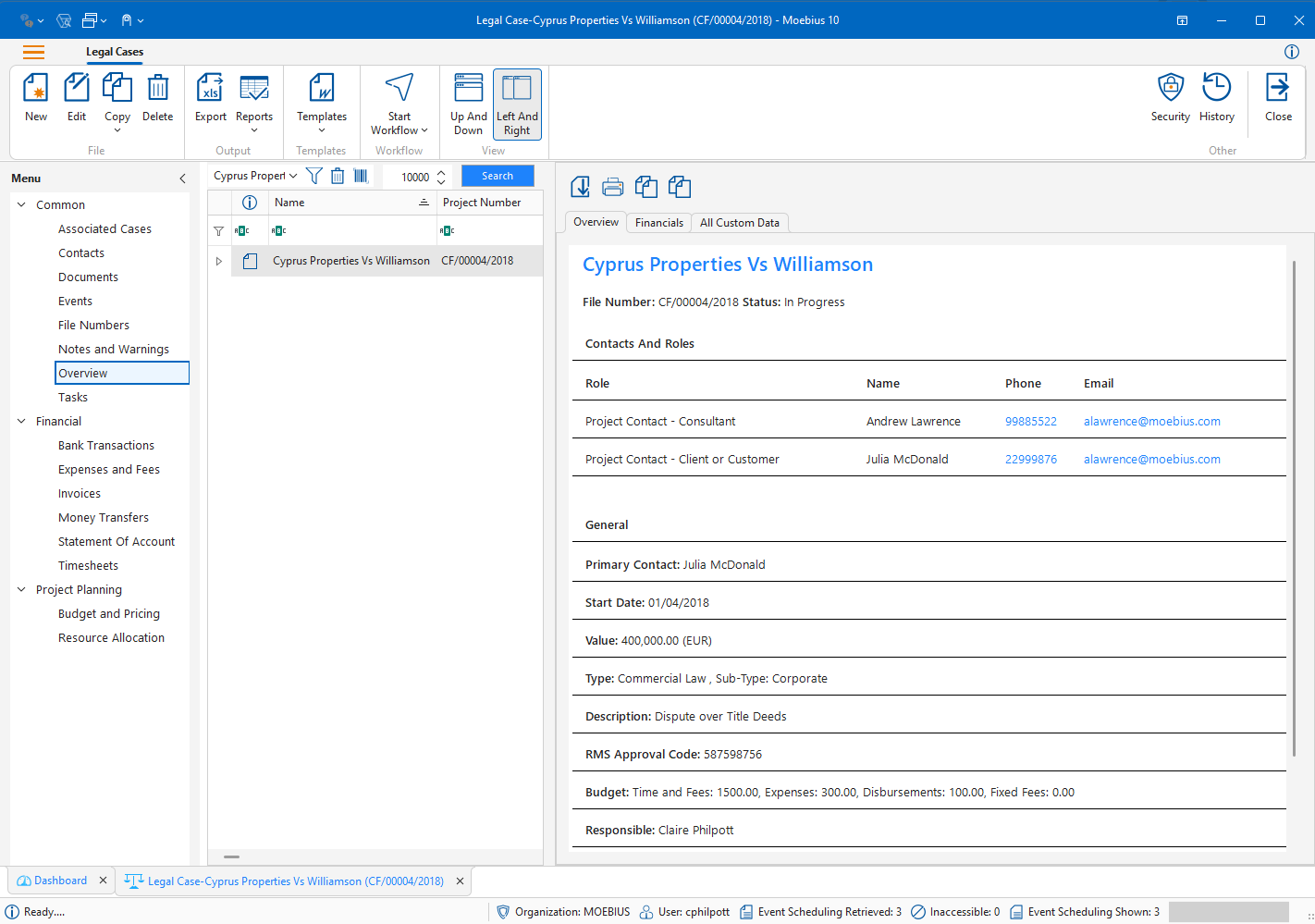This screenshot has width=1315, height=924.
Task: Switch view to Up And Down layout
Action: pos(468,102)
